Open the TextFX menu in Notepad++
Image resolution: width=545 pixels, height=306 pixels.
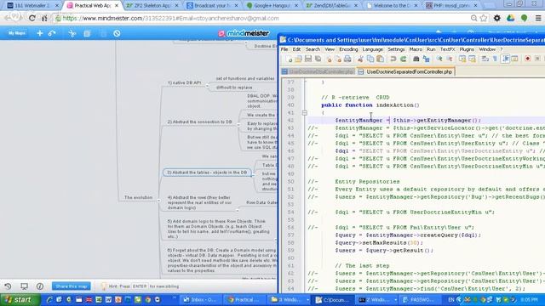447,49
